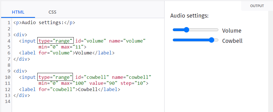
Task: Click the Audio settings paragraph in output
Action: [x=189, y=16]
